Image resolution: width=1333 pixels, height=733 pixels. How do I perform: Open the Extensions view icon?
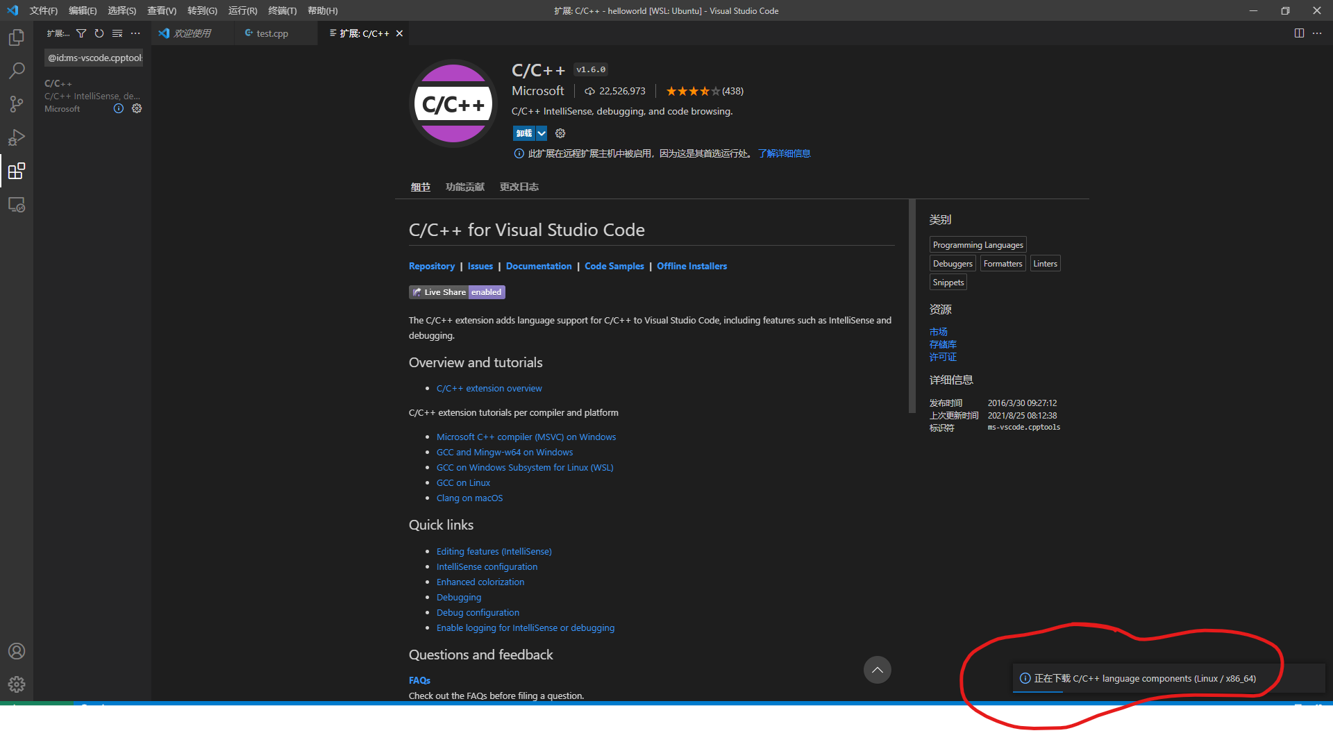click(x=17, y=171)
